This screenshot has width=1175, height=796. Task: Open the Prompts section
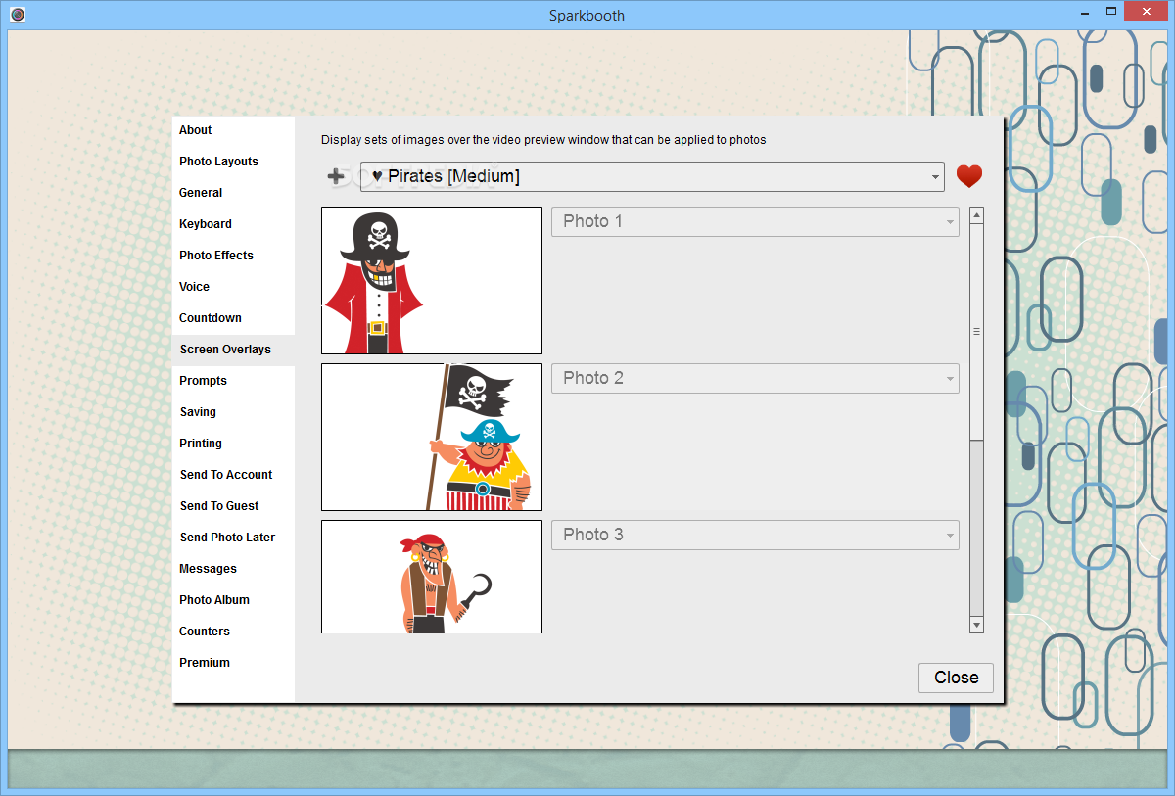pyautogui.click(x=233, y=381)
